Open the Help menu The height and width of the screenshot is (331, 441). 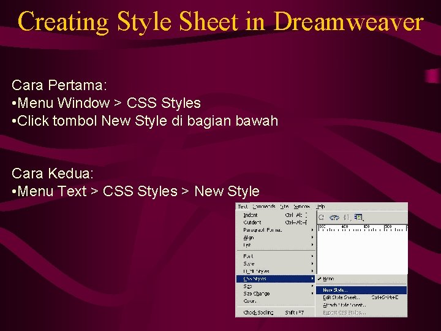coord(320,207)
